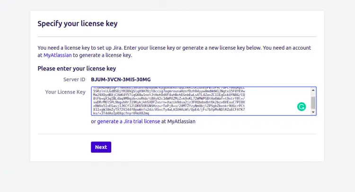Click the Next button
The height and width of the screenshot is (192, 355).
point(101,147)
